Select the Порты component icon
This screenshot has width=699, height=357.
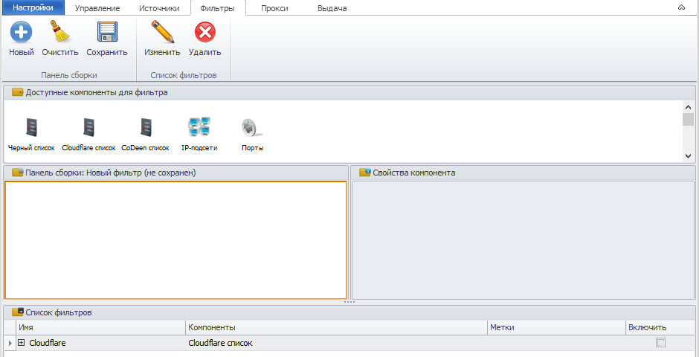coord(252,127)
